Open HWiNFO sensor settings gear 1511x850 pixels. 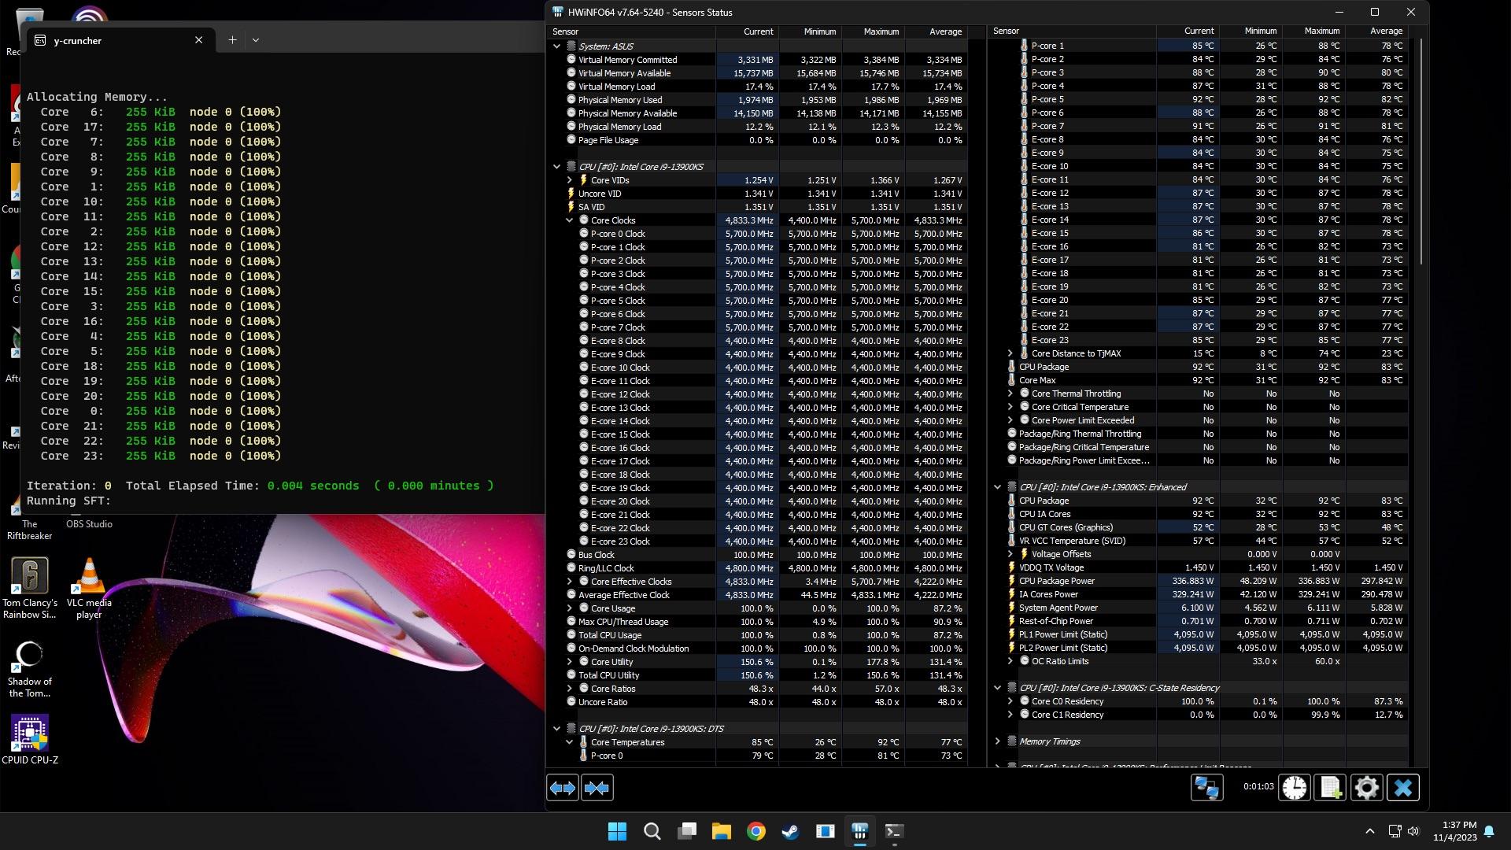click(x=1367, y=788)
